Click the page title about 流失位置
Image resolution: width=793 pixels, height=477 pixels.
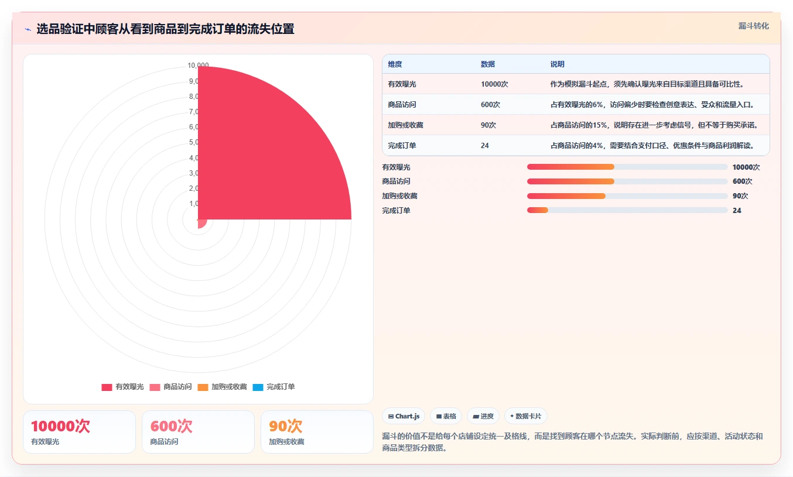[165, 29]
